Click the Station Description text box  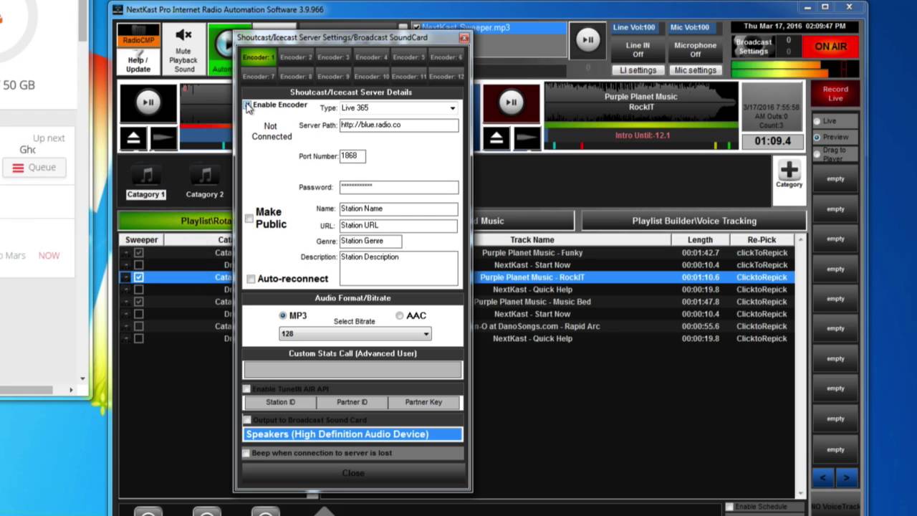click(398, 268)
